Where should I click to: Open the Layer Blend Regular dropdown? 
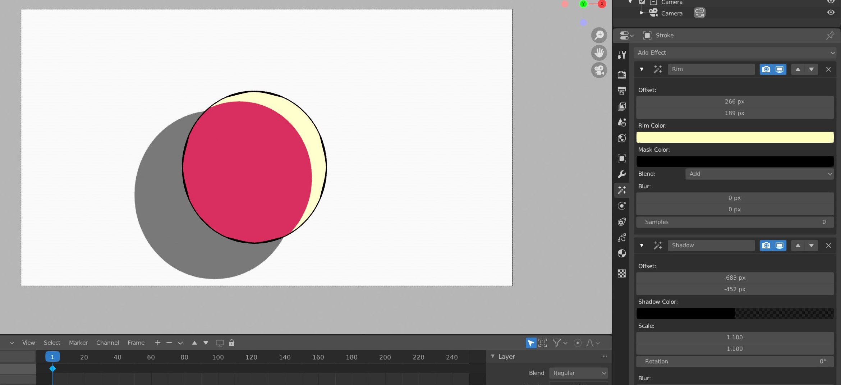(x=578, y=373)
